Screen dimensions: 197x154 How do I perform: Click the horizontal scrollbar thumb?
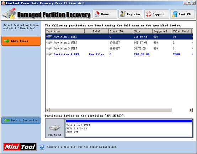click(110, 110)
